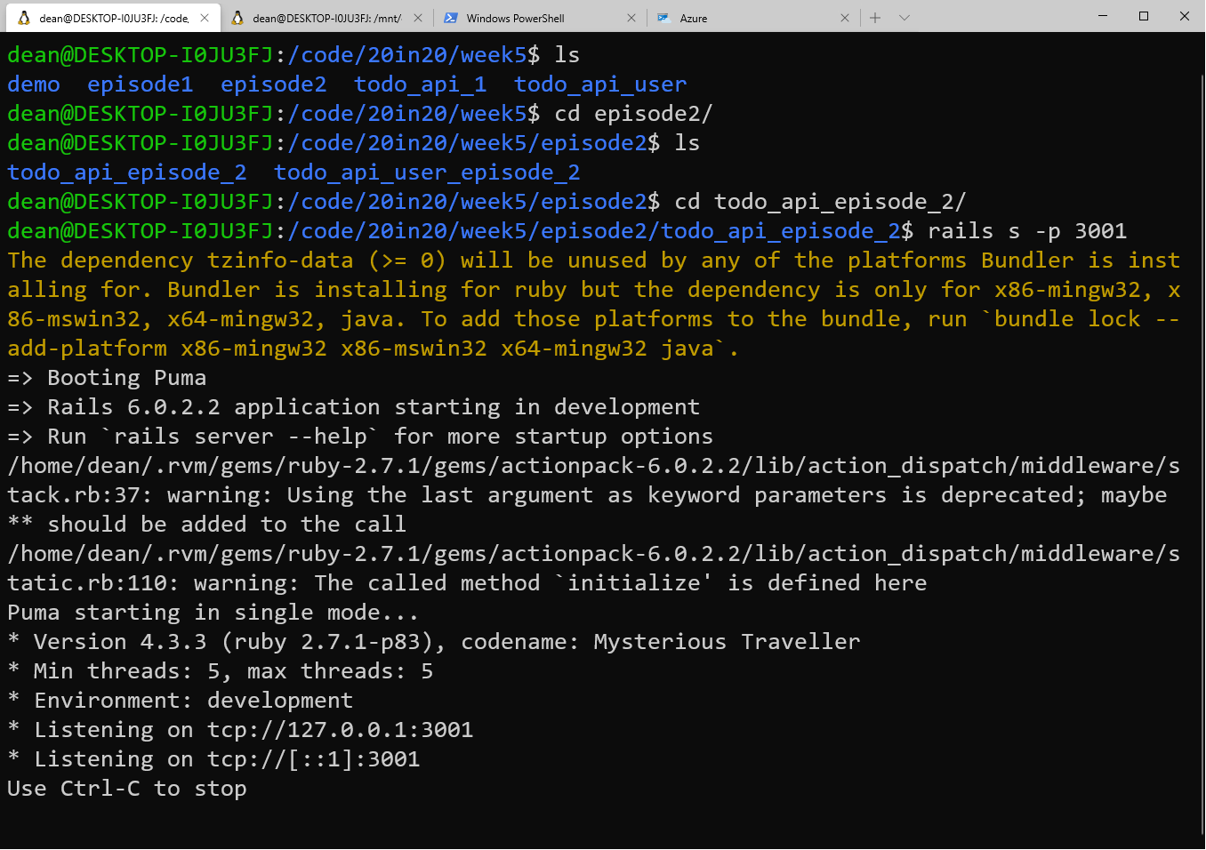Click the PowerShell icon on its tab
This screenshot has height=850, width=1206.
pyautogui.click(x=451, y=18)
